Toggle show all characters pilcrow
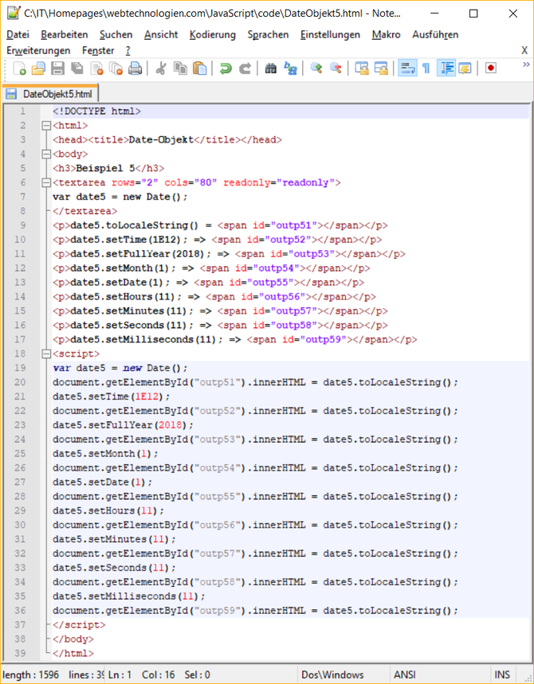The image size is (534, 684). click(426, 68)
